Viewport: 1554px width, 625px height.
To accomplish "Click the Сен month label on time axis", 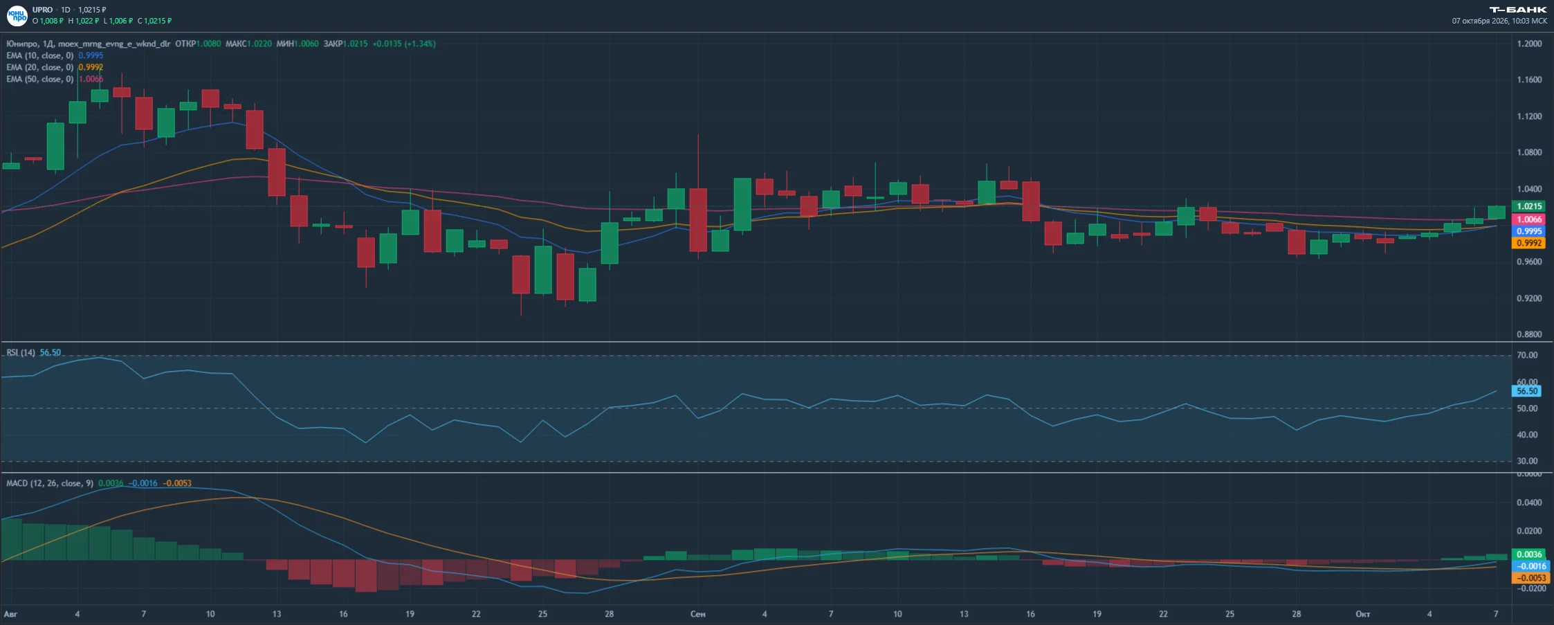I will click(x=697, y=614).
